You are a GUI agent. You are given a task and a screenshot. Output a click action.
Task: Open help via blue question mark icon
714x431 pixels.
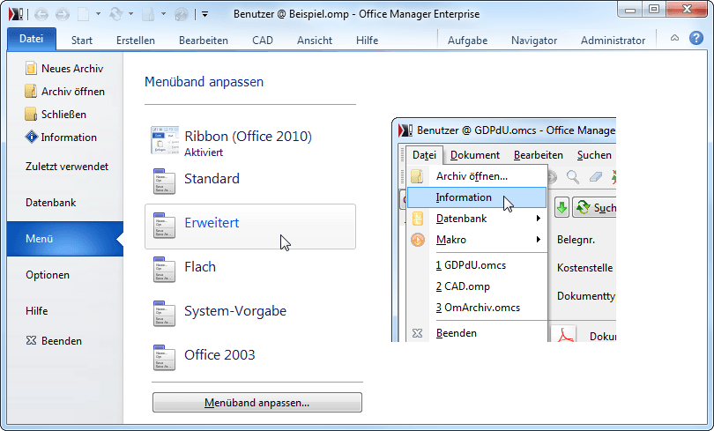pos(695,38)
